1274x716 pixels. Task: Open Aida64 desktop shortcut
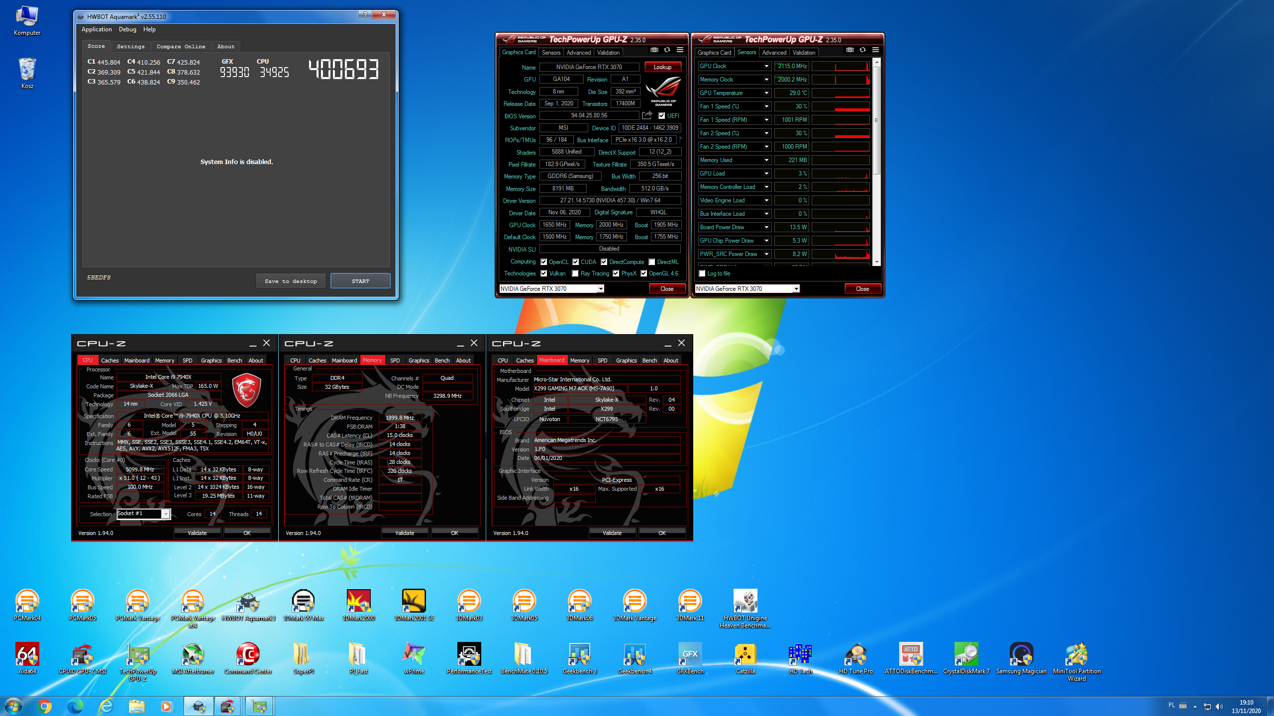(27, 658)
